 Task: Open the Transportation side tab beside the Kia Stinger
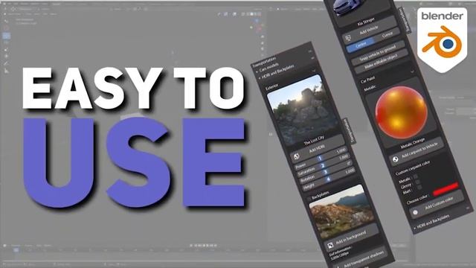click(x=405, y=20)
